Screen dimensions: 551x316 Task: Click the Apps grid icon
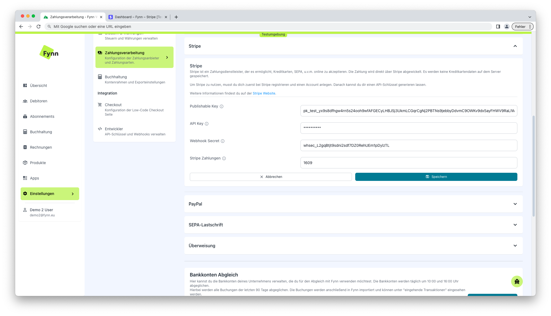click(25, 178)
